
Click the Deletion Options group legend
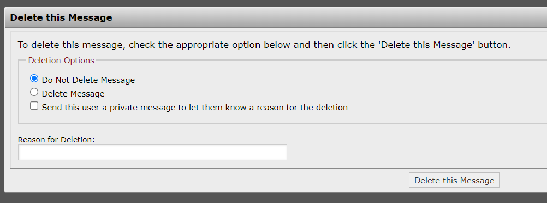click(61, 61)
